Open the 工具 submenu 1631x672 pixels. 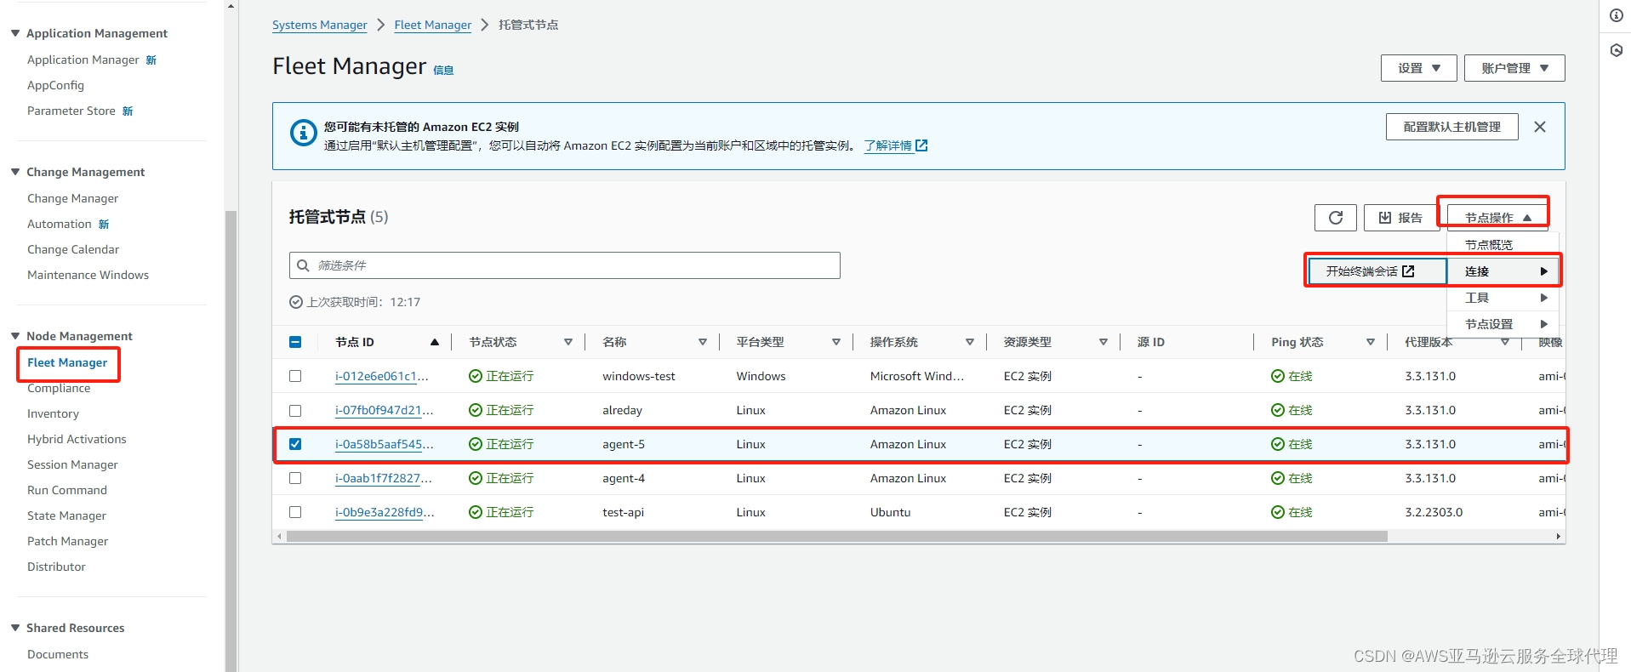click(x=1503, y=298)
